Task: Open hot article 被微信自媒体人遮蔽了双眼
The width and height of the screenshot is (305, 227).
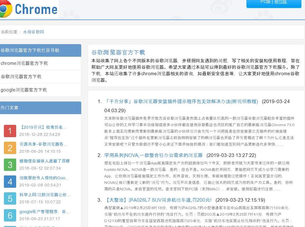Action: coord(44,161)
